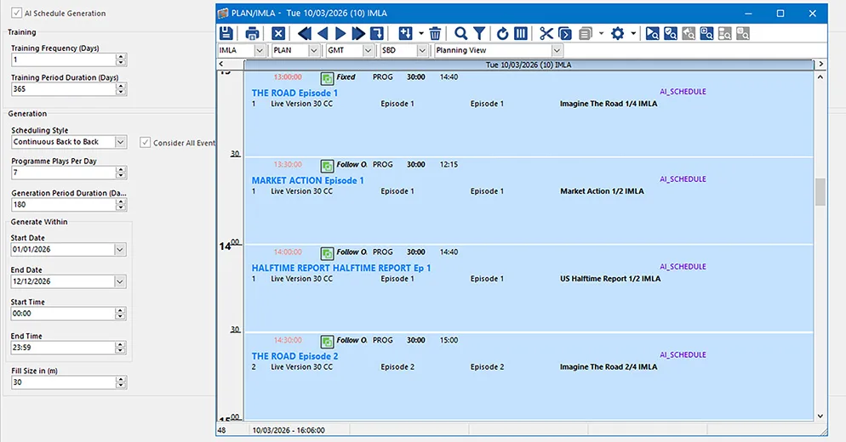Open the Settings gear icon
Screen dimensions: 846x442
pos(617,33)
